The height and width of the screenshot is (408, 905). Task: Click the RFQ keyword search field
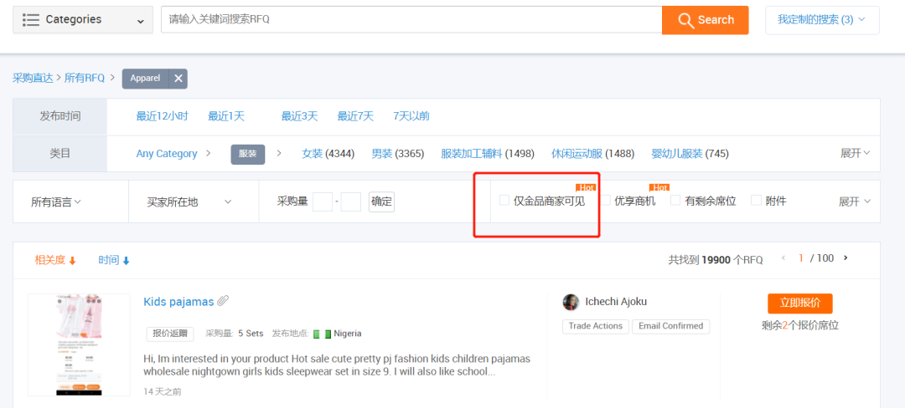point(411,19)
